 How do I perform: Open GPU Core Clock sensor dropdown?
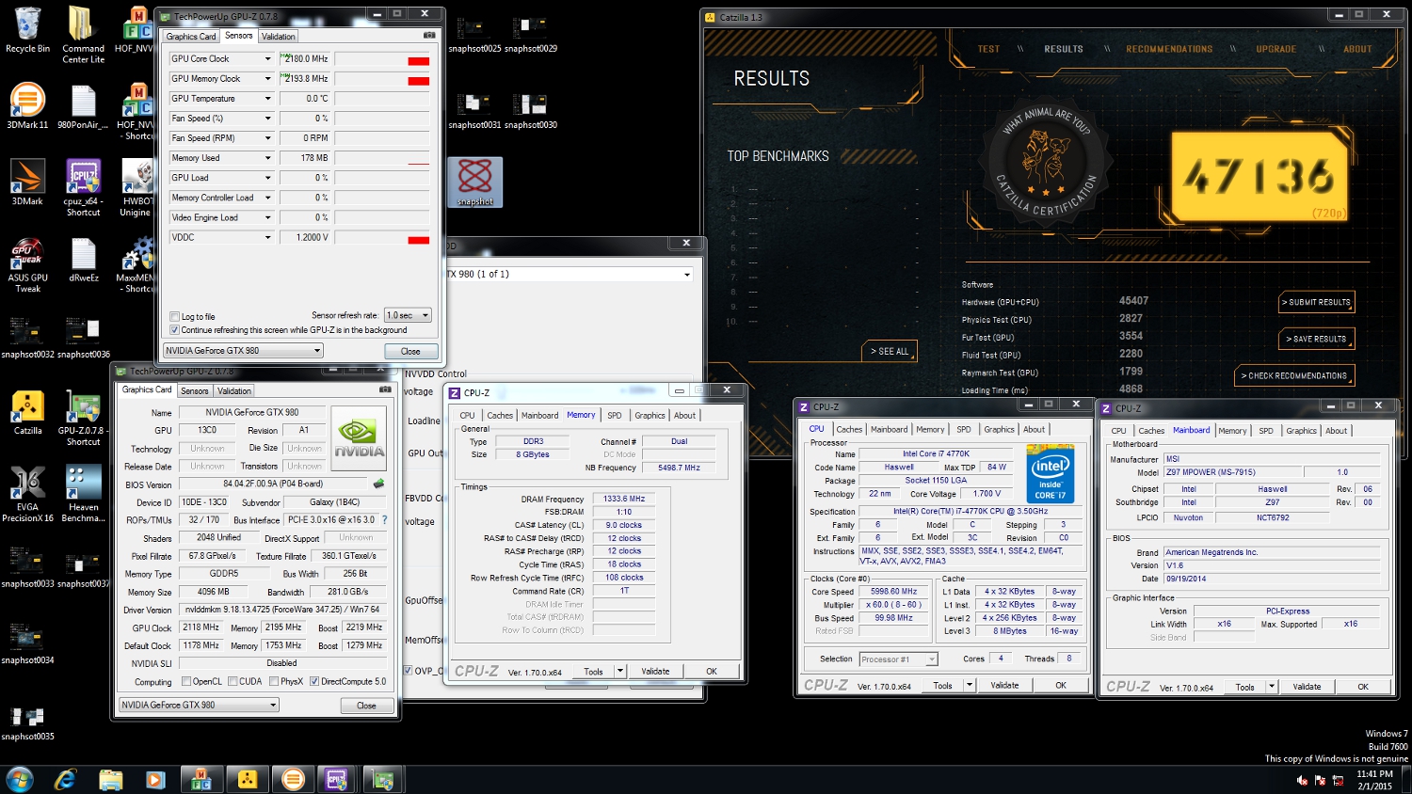click(x=267, y=58)
